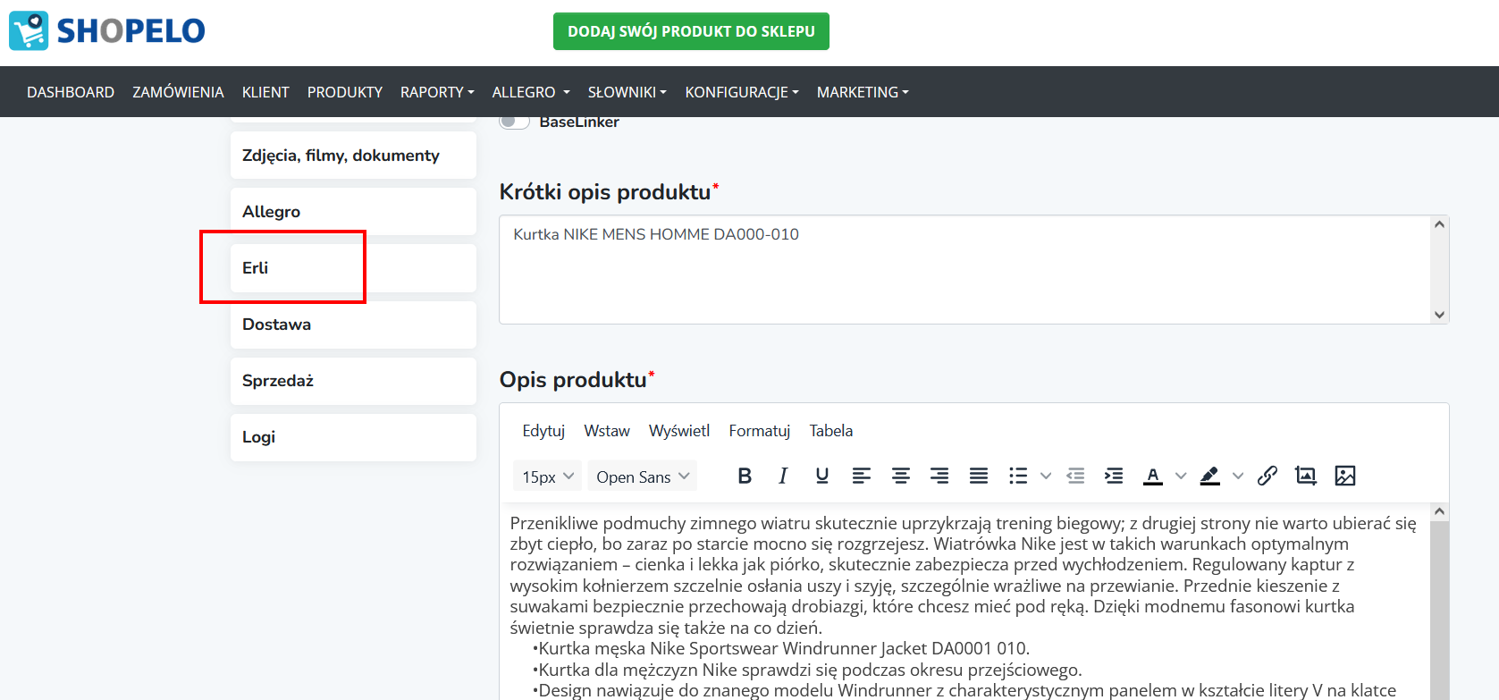The width and height of the screenshot is (1499, 700).
Task: Open RAPORTY dropdown menu
Action: [437, 92]
